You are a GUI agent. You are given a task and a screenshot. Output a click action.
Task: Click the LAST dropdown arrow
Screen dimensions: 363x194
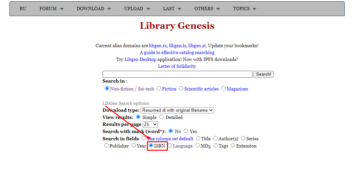(x=179, y=9)
